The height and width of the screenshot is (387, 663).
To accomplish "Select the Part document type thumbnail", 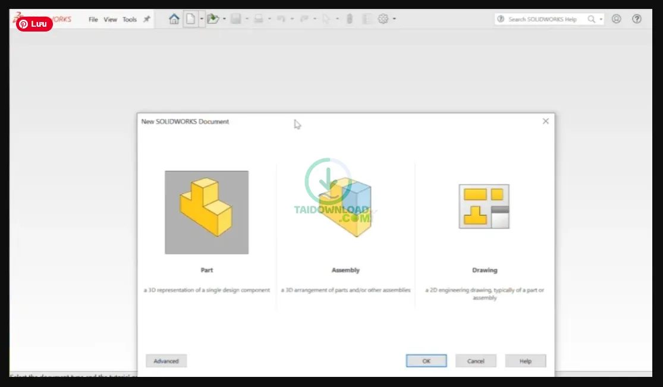I will (206, 212).
